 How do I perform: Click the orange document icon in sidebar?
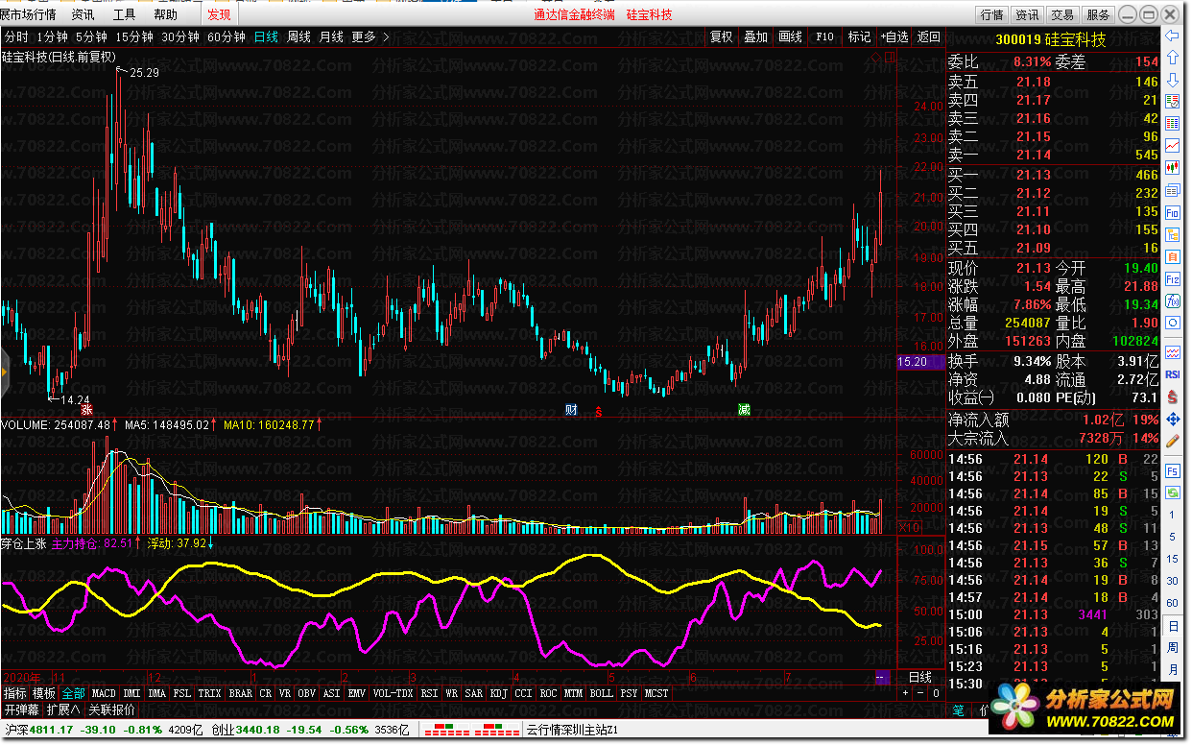coord(1172,256)
